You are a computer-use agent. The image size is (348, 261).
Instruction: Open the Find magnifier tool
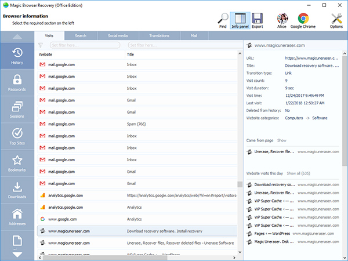coord(223,21)
